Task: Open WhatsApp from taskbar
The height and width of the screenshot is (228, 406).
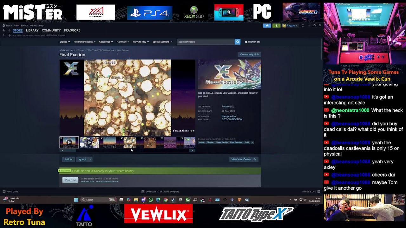Action: point(151,200)
